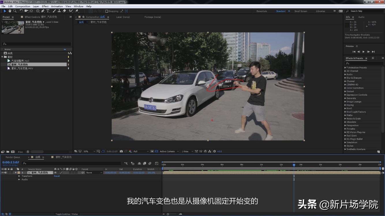Mute audio for the 素材_汽车变色 layer
Image resolution: width=385 pixels, height=216 pixels.
tap(5, 173)
